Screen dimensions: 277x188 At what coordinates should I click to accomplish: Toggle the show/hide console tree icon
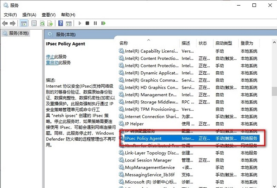(x=24, y=23)
